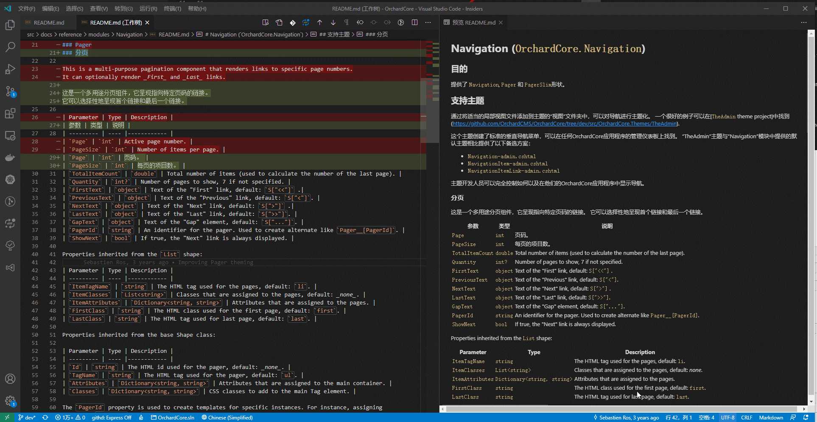
Task: Open the 终端(T) menu
Action: coord(173,8)
